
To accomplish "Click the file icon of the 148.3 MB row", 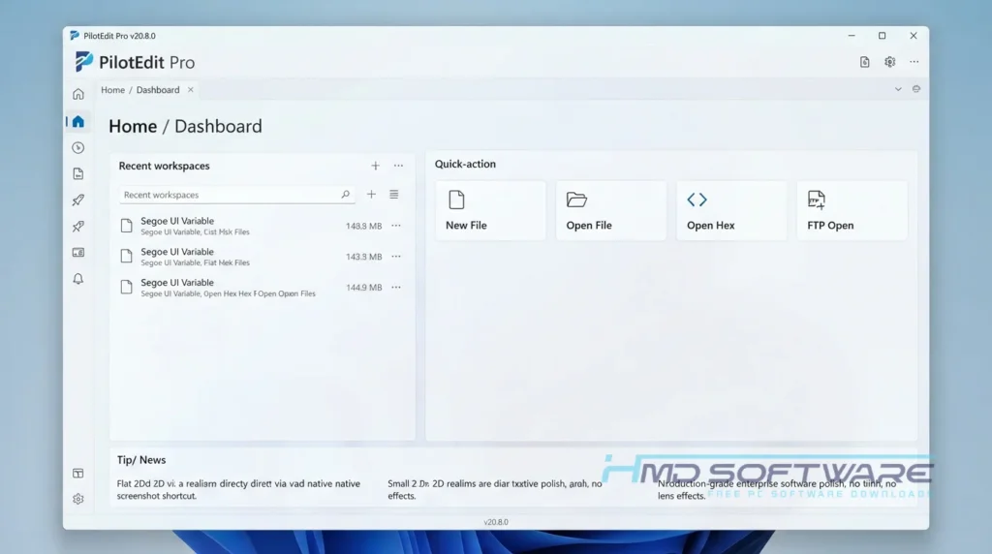I will click(x=127, y=226).
